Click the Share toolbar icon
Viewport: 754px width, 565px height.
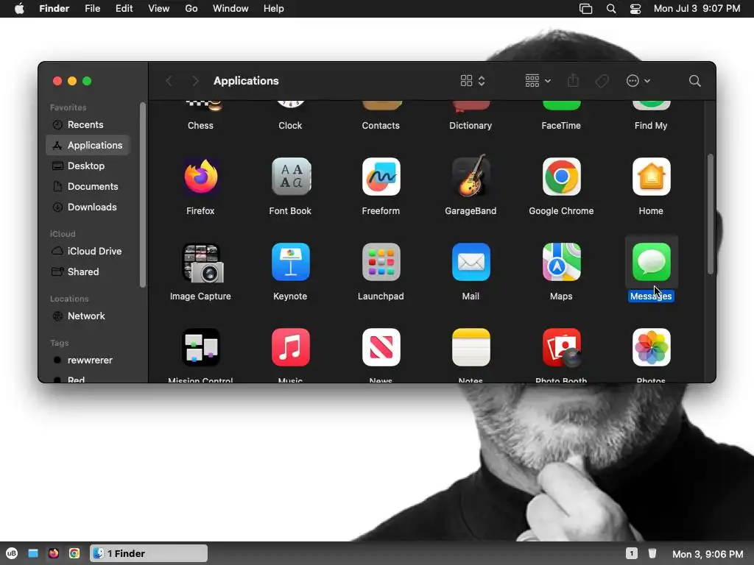573,80
